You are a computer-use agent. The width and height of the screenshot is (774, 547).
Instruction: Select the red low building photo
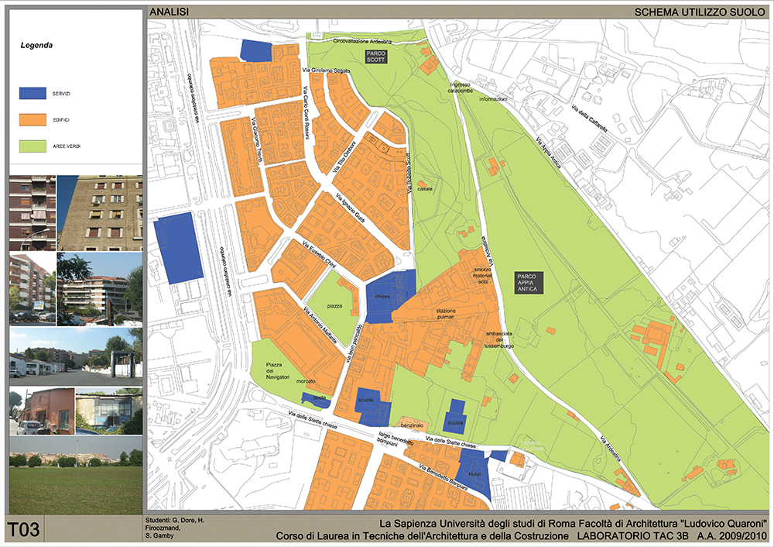(41, 411)
